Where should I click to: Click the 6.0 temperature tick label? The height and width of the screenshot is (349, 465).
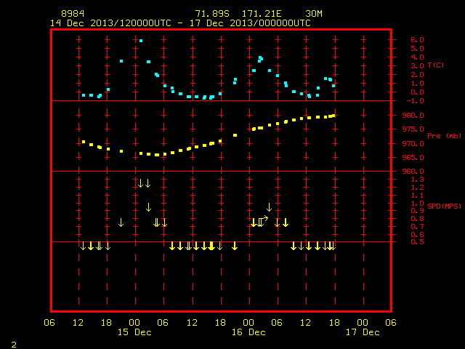[x=418, y=40]
